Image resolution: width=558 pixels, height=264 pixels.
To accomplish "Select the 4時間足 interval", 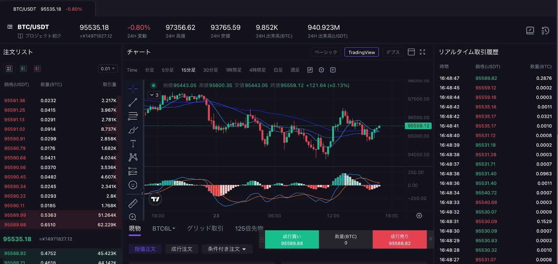I will pos(258,70).
